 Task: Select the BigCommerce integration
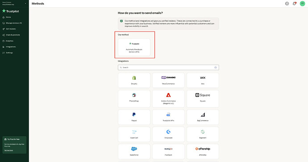[203, 117]
